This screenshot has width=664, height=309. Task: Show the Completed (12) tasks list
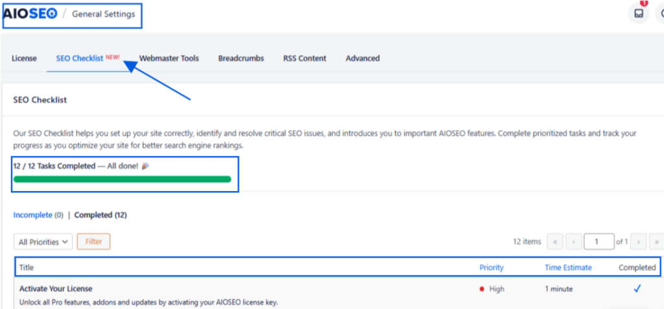[101, 215]
